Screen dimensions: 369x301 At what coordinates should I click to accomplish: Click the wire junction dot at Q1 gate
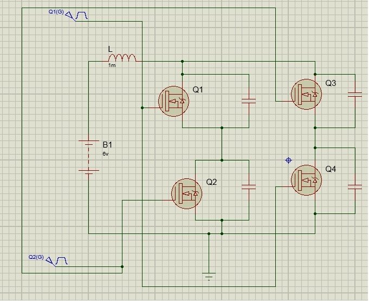pyautogui.click(x=142, y=108)
